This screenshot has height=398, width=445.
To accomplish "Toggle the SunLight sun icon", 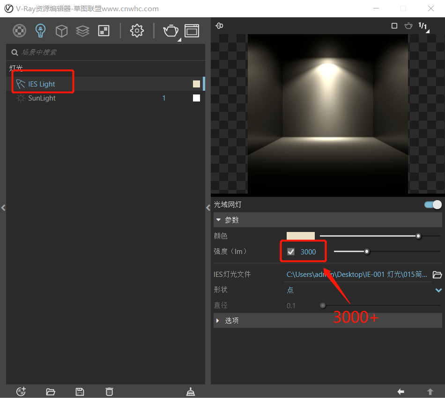I will pos(21,98).
